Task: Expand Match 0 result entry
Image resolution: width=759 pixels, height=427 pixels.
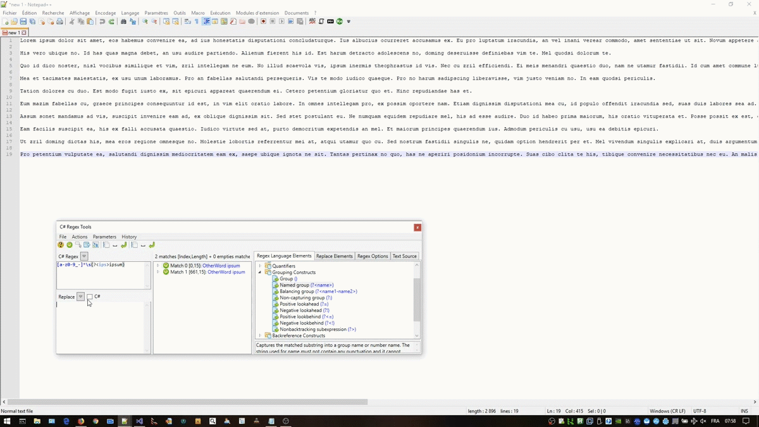Action: pyautogui.click(x=158, y=266)
